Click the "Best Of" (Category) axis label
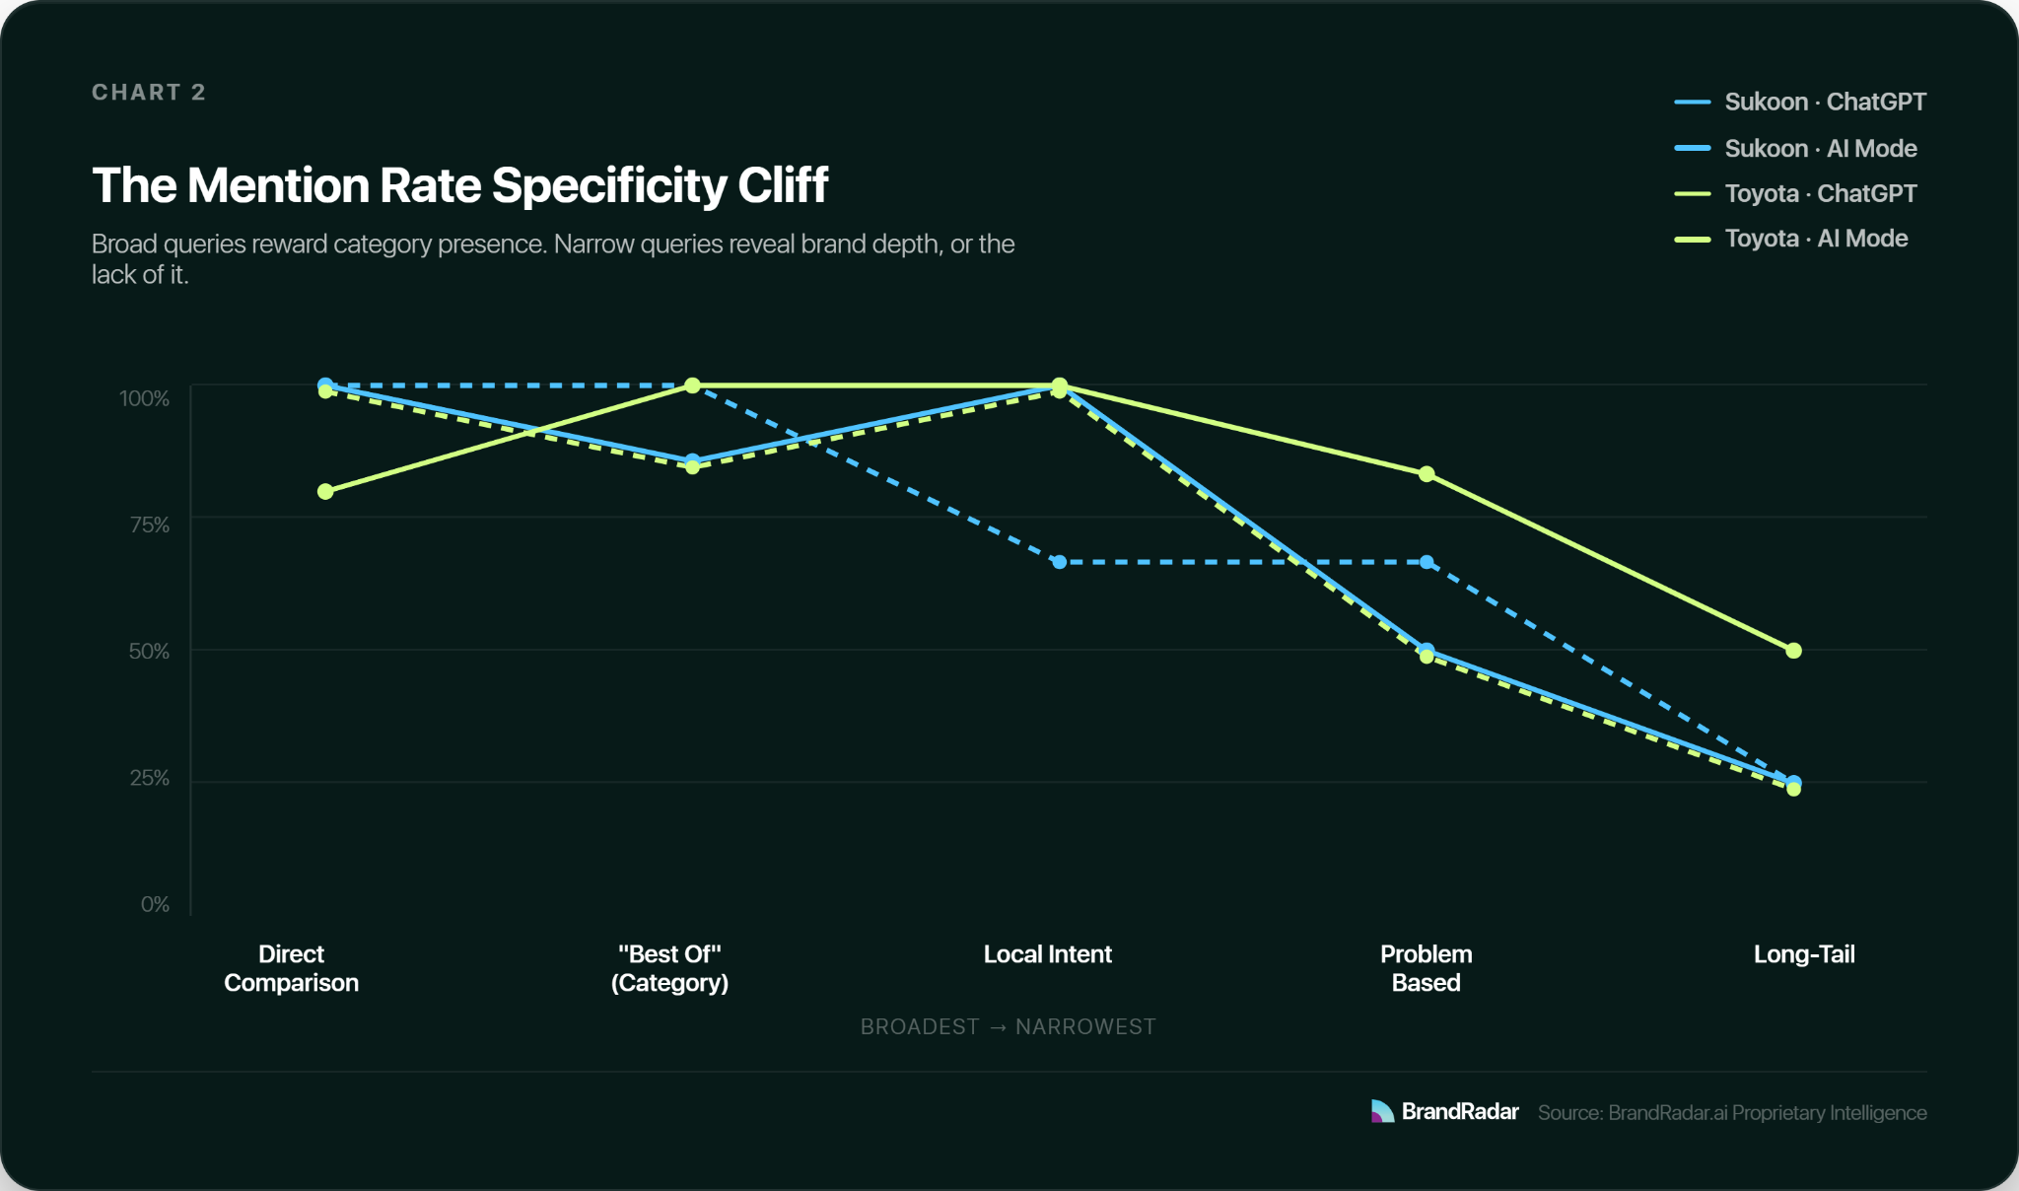The image size is (2019, 1191). [669, 968]
